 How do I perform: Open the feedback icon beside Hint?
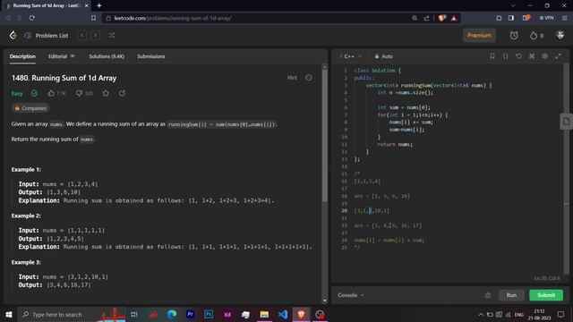309,78
